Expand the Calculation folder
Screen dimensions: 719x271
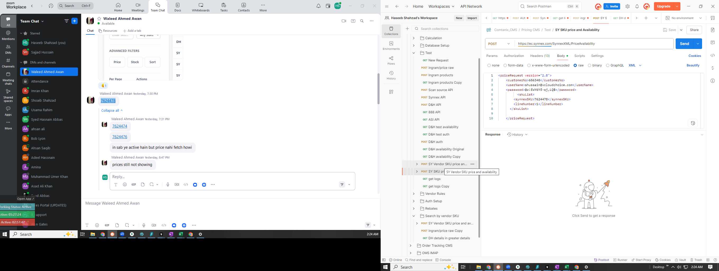tap(414, 38)
